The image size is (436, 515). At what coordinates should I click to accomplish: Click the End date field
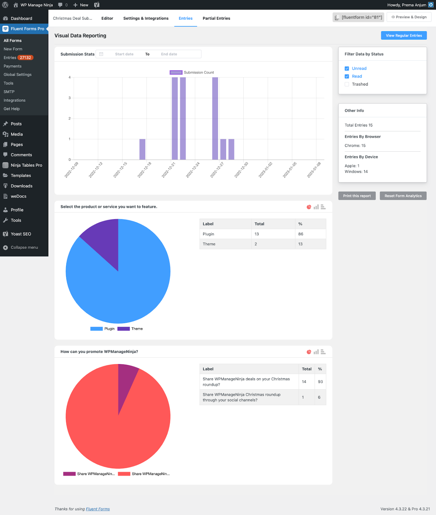[169, 54]
